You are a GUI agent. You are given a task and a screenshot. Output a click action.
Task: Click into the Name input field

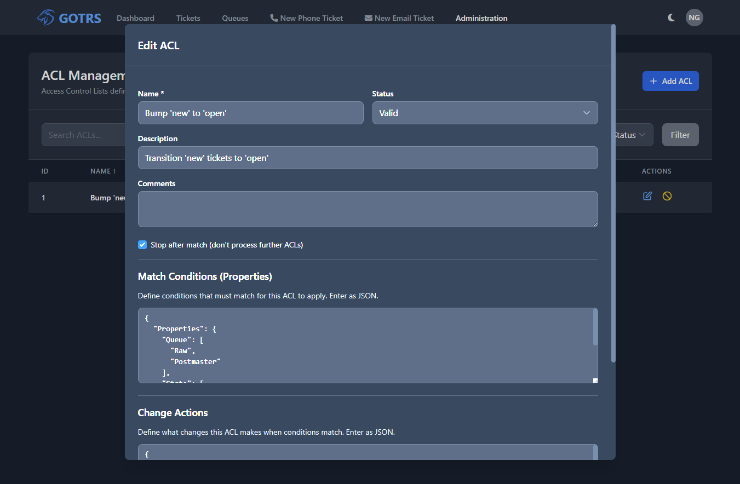click(250, 113)
